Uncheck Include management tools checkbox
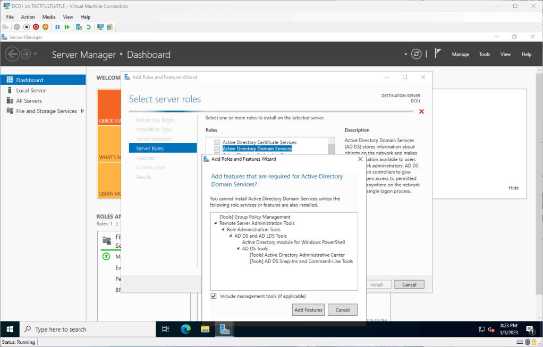Viewport: 543px width, 347px height. tap(214, 296)
